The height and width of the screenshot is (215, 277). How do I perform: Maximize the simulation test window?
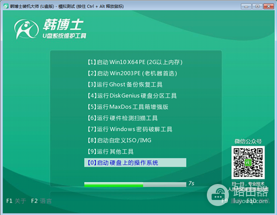point(257,6)
